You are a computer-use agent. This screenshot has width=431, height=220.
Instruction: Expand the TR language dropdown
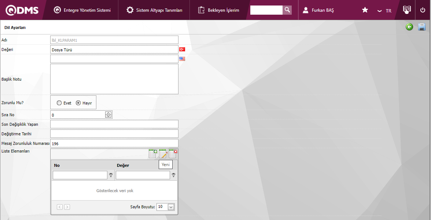tap(384, 11)
